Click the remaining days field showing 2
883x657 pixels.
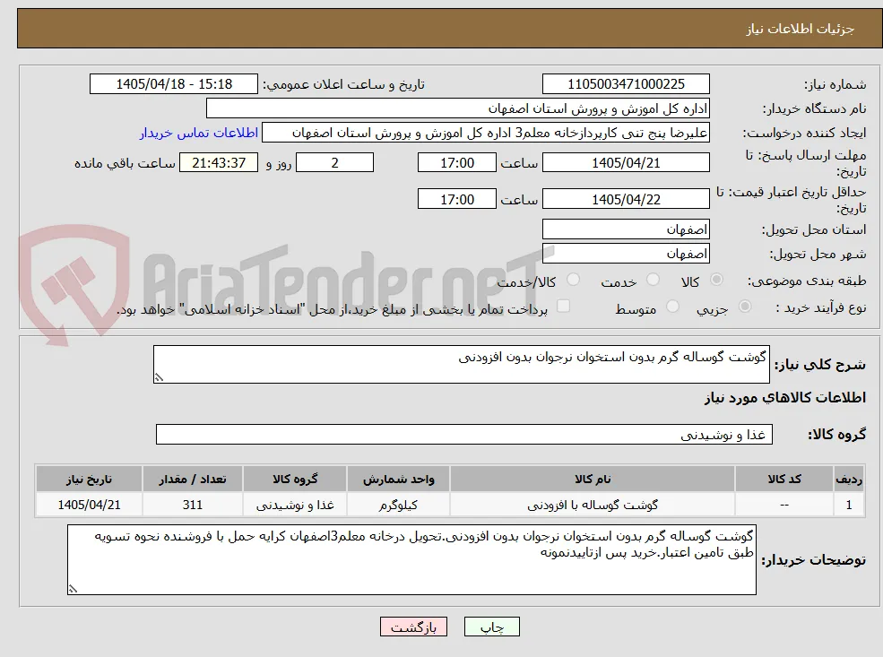point(334,163)
